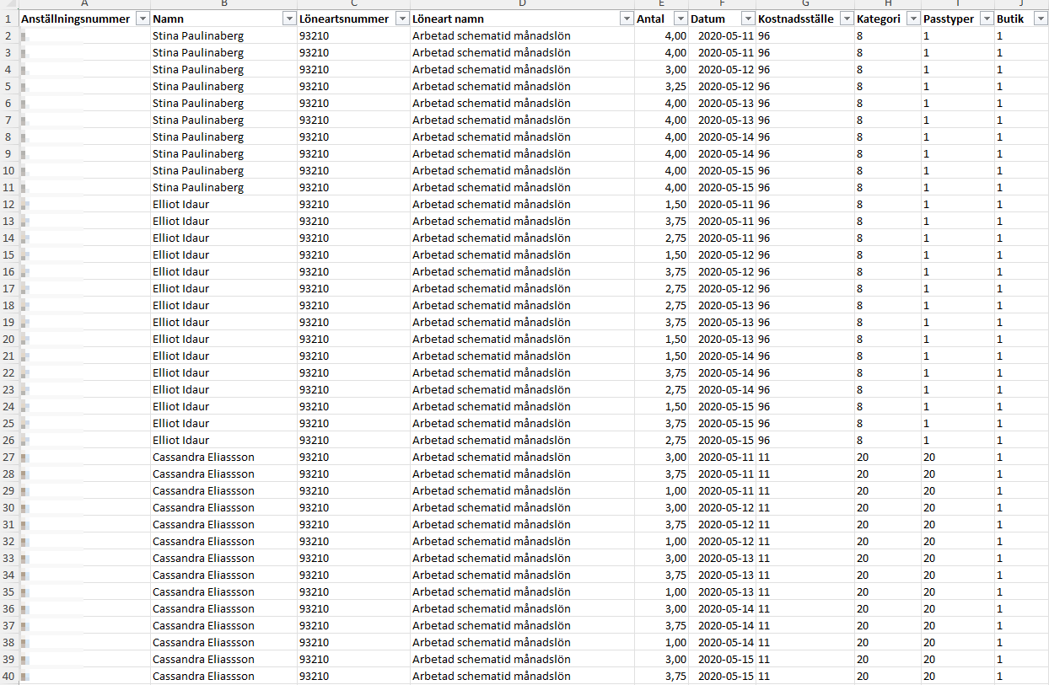The image size is (1049, 685).
Task: Select column C by its letter header
Action: [x=353, y=4]
